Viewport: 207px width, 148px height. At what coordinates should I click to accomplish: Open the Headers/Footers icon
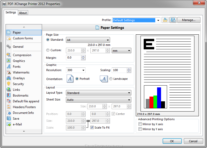[x=9, y=107]
